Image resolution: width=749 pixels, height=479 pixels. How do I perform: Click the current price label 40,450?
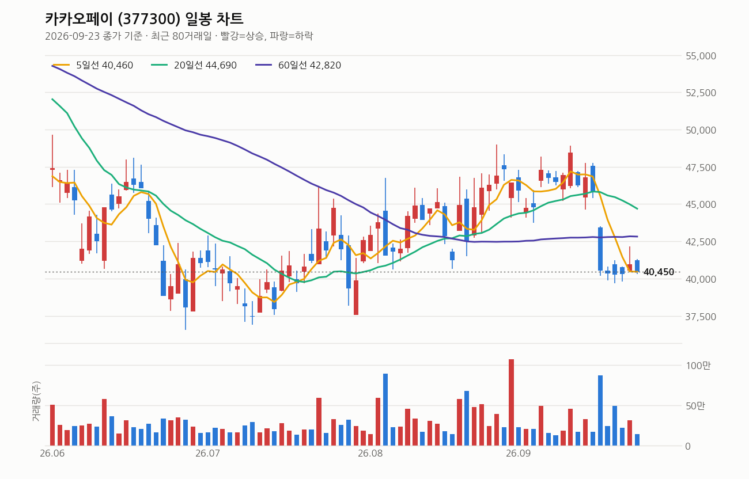tap(659, 272)
